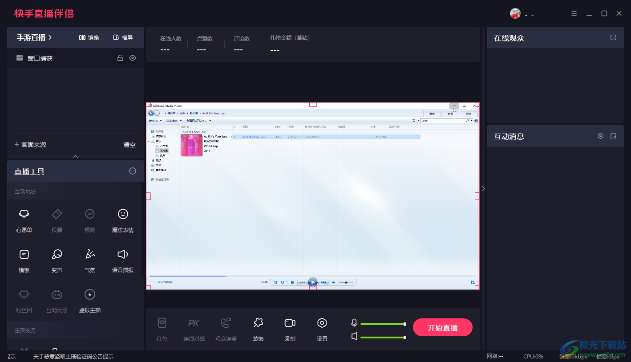This screenshot has width=631, height=362.
Task: Click the 礼物金额（黄钻） statistic
Action: click(x=290, y=44)
